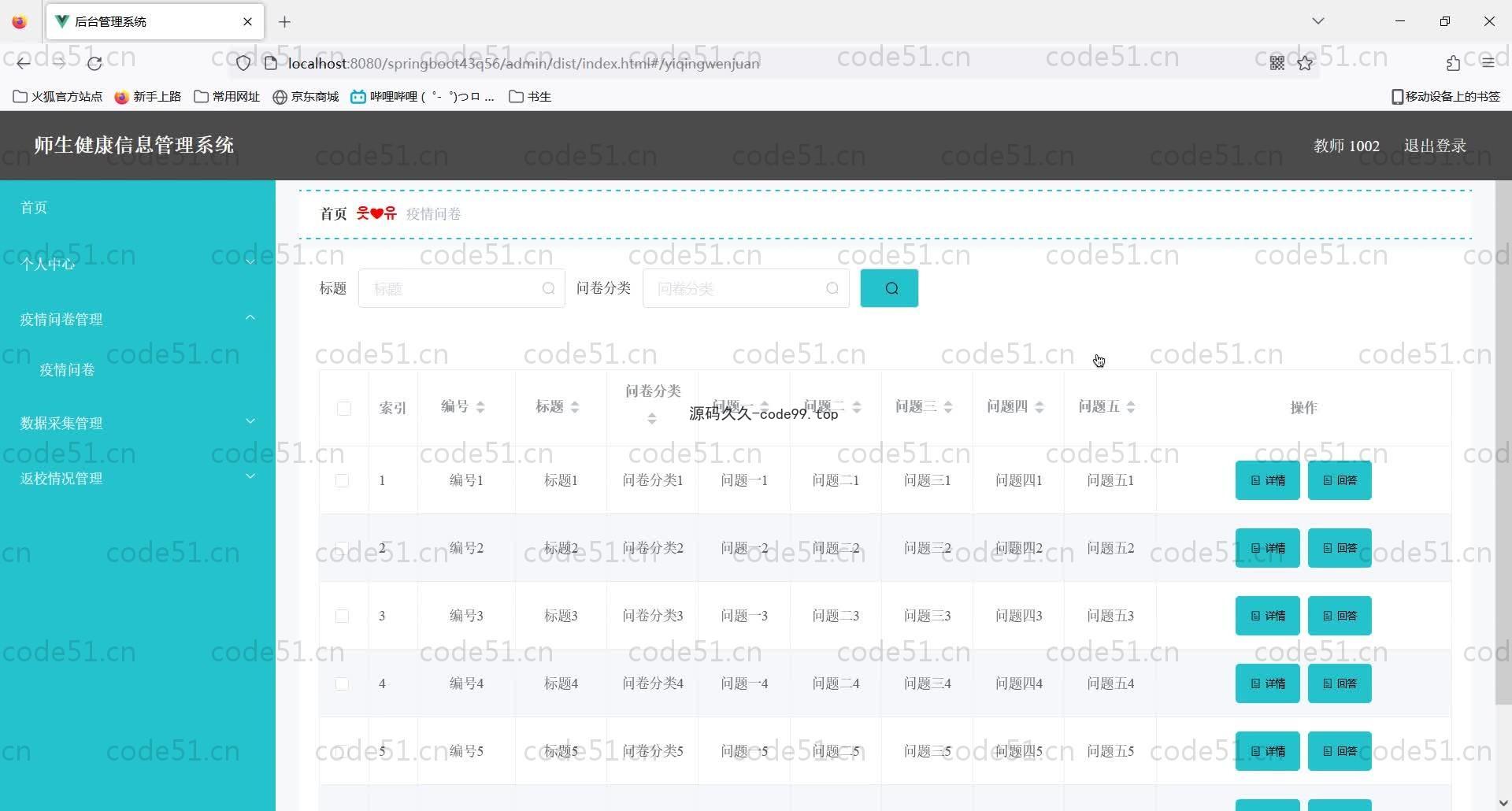This screenshot has height=811, width=1512.
Task: Open 详情 for row 编号5
Action: [x=1267, y=751]
